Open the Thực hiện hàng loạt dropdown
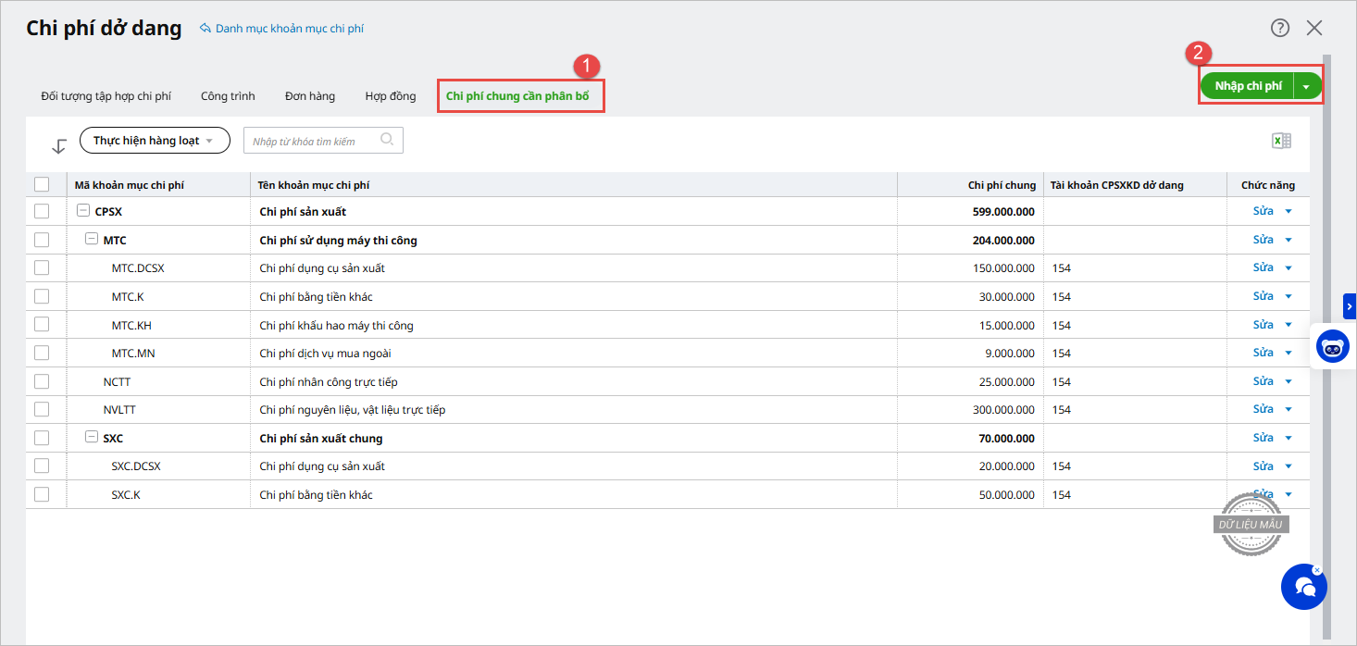 point(154,141)
